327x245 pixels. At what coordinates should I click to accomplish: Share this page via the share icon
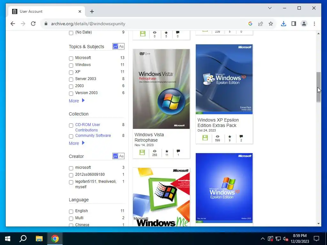click(261, 24)
